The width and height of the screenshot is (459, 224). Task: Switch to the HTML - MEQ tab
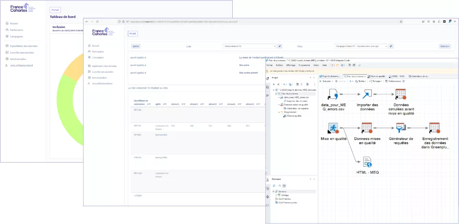(x=396, y=76)
